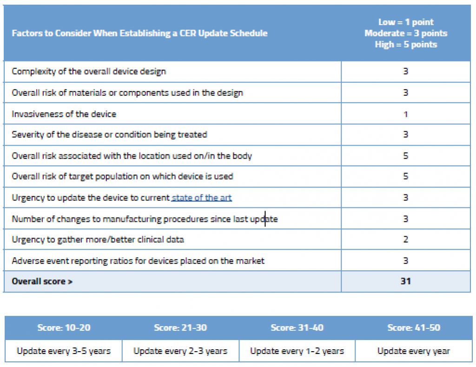Click the "Score: 21-30" header cell
The height and width of the screenshot is (367, 476).
(x=180, y=328)
